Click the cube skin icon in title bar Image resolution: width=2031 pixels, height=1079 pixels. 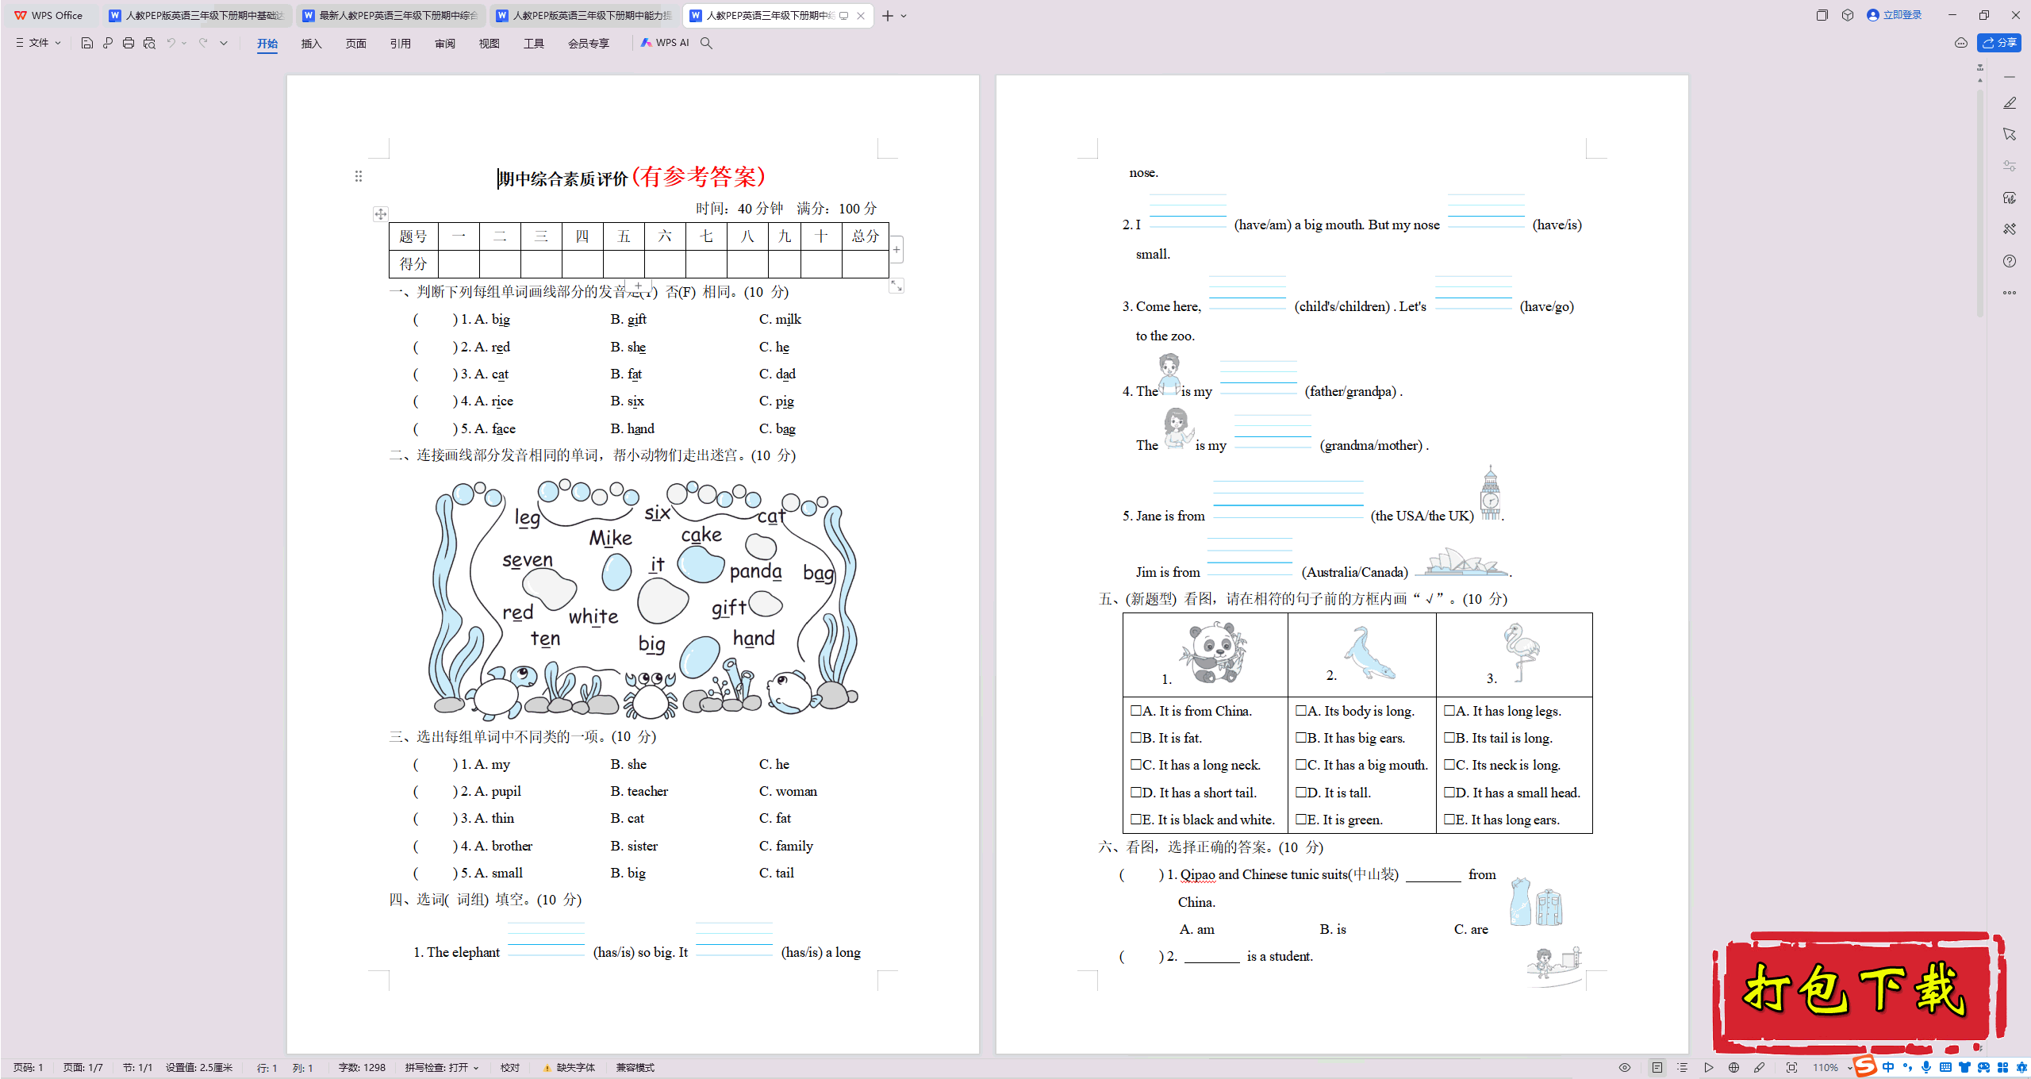pos(1848,15)
